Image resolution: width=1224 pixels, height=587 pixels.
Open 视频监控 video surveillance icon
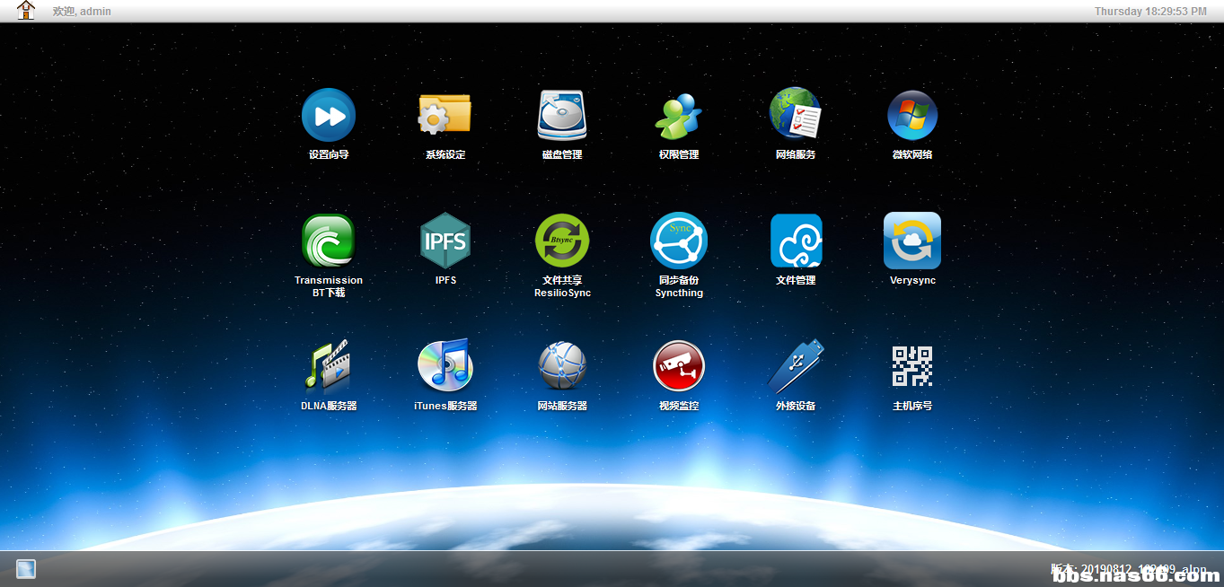tap(679, 366)
